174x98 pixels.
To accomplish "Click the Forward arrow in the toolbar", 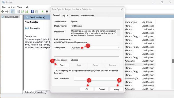I will [x=7, y=11].
